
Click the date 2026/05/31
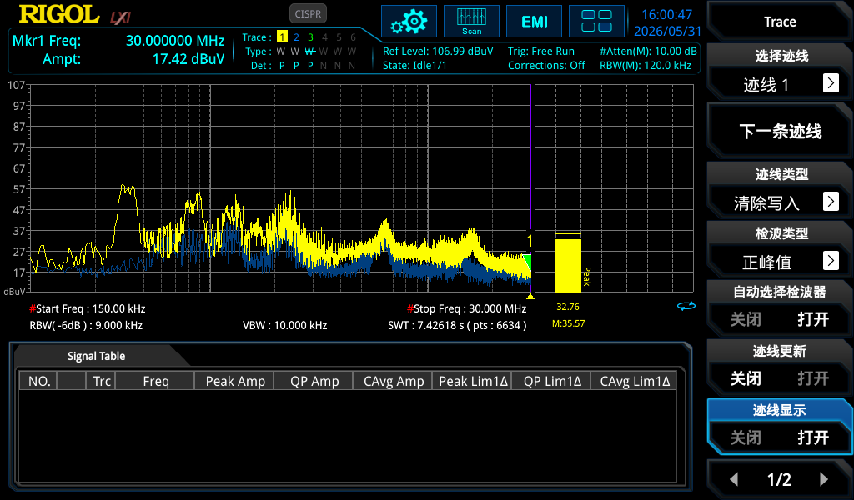[667, 31]
